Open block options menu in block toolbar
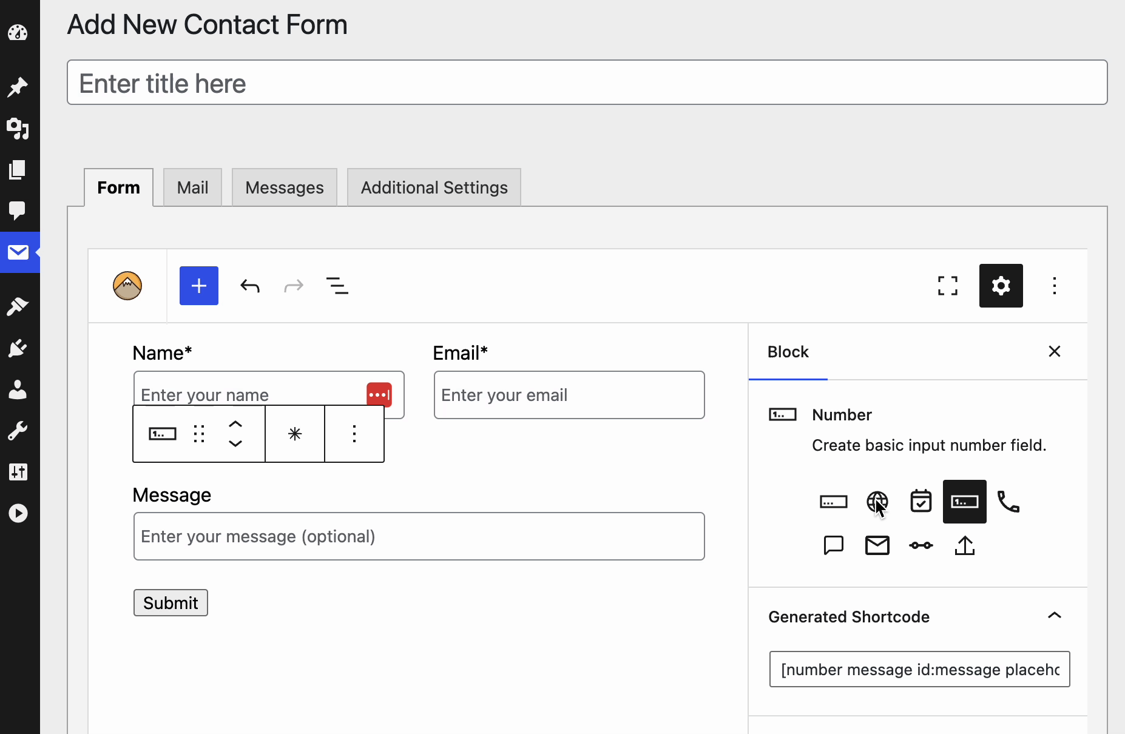Image resolution: width=1125 pixels, height=734 pixels. point(354,434)
